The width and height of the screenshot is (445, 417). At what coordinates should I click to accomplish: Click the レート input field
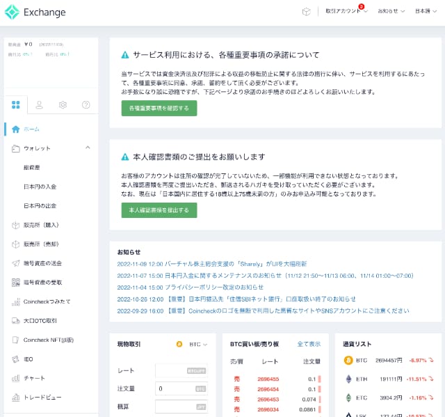181,370
